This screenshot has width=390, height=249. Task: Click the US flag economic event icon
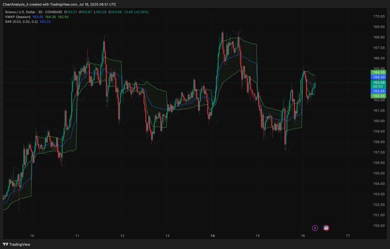[x=326, y=228]
